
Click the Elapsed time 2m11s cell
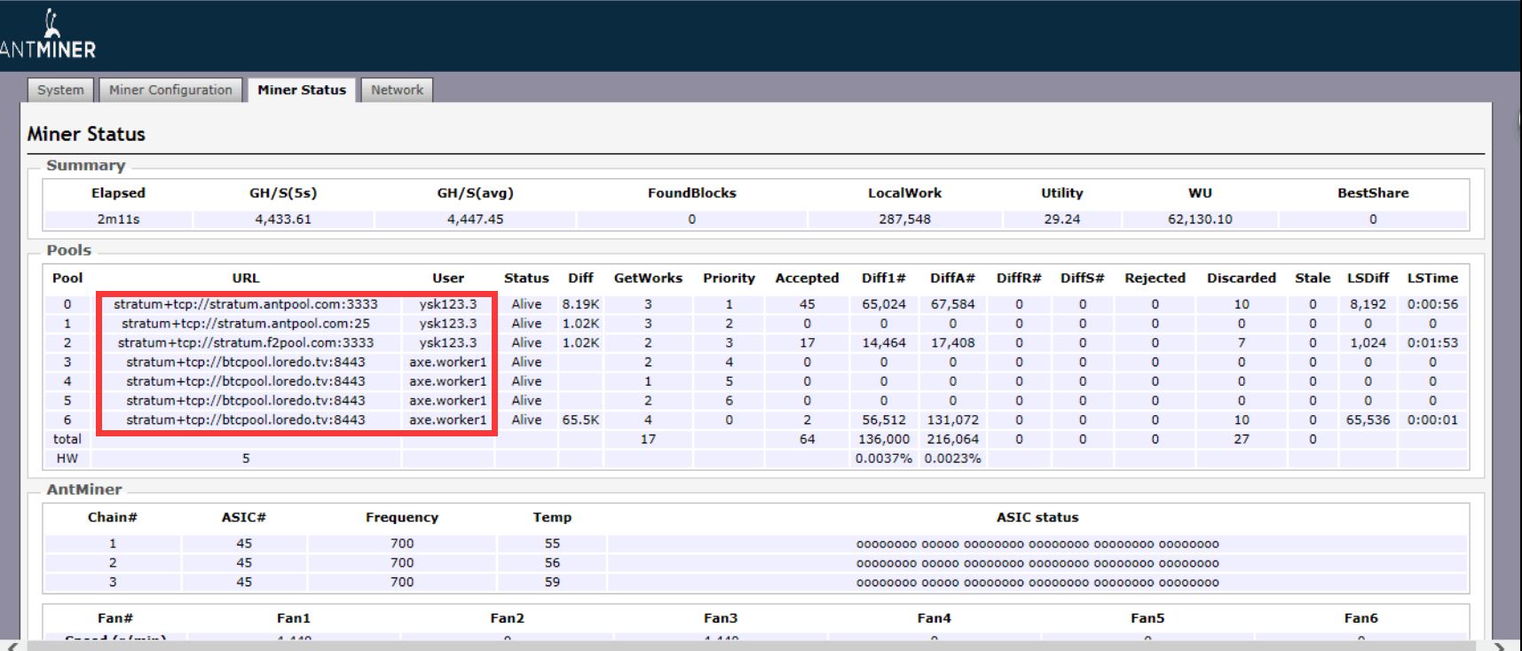(118, 219)
